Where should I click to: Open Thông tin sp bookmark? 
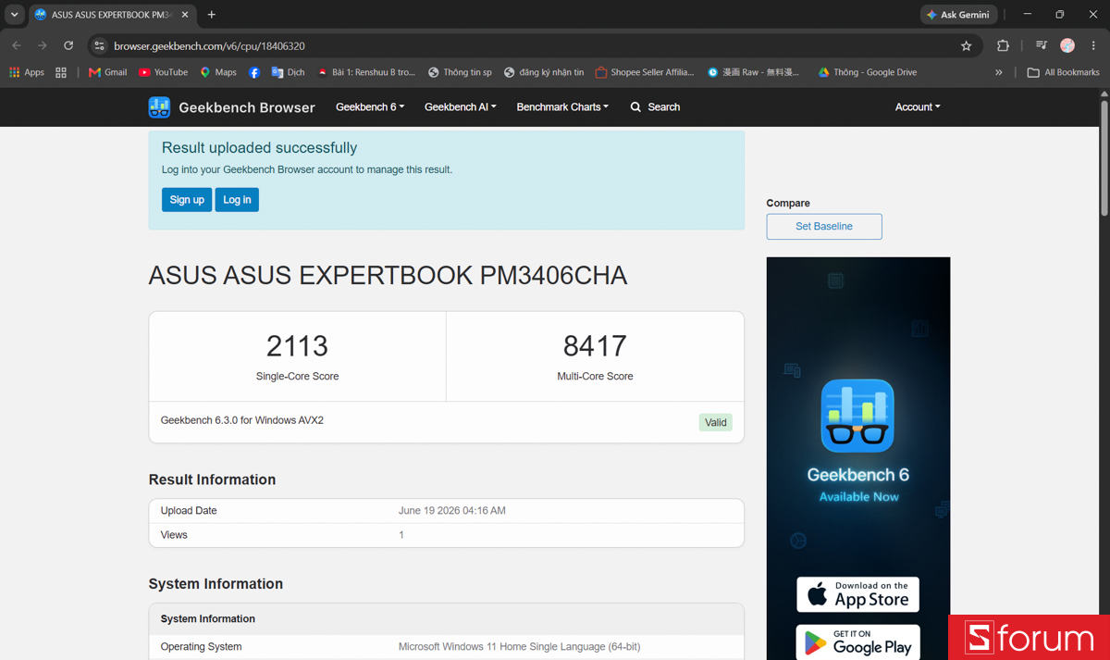pyautogui.click(x=460, y=72)
